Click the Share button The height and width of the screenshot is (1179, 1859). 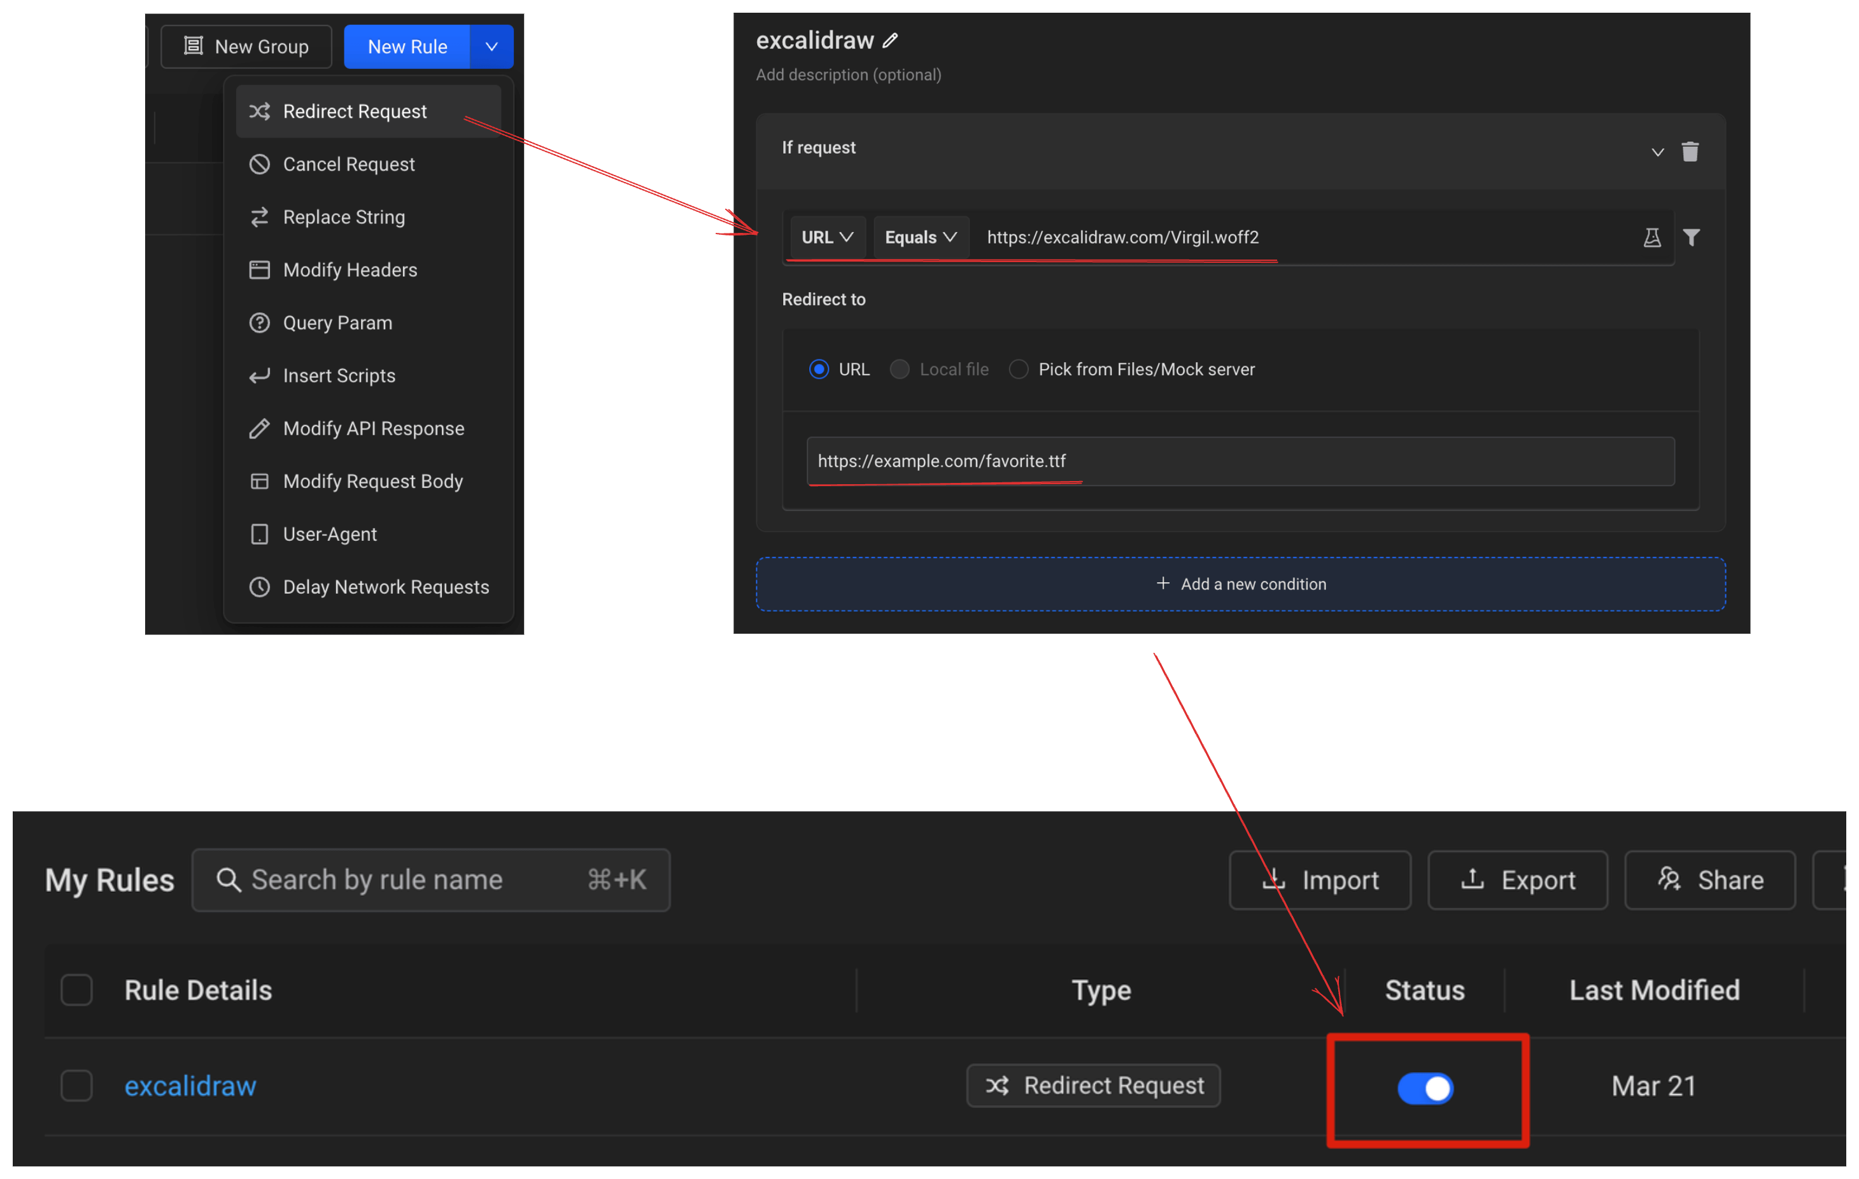tap(1710, 881)
